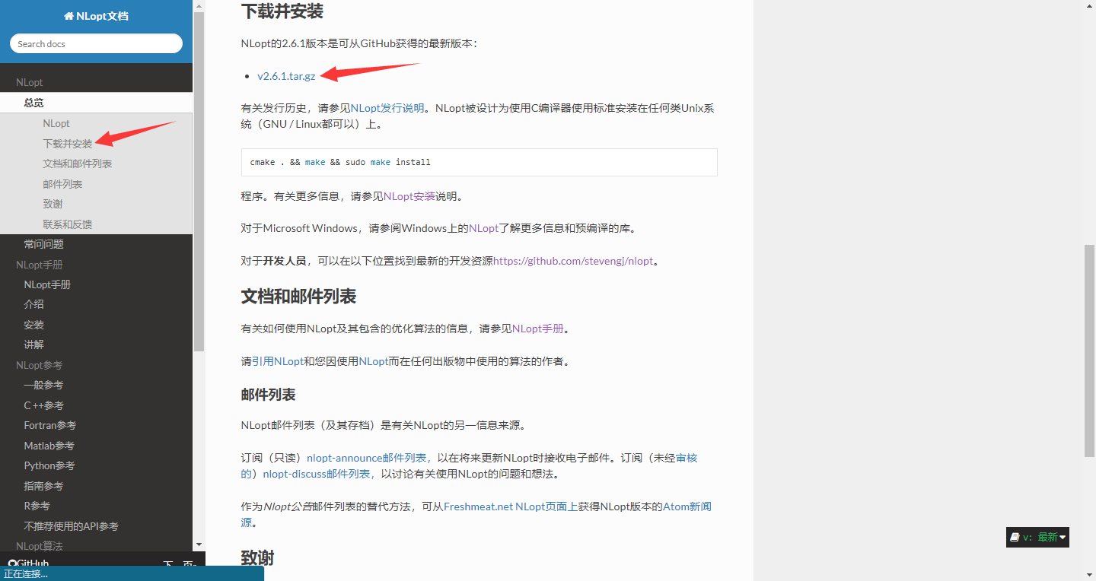Open 讲解 in the sidebar

point(34,344)
